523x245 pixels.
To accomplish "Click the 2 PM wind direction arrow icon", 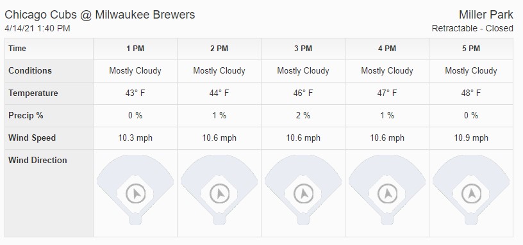I will pyautogui.click(x=219, y=193).
